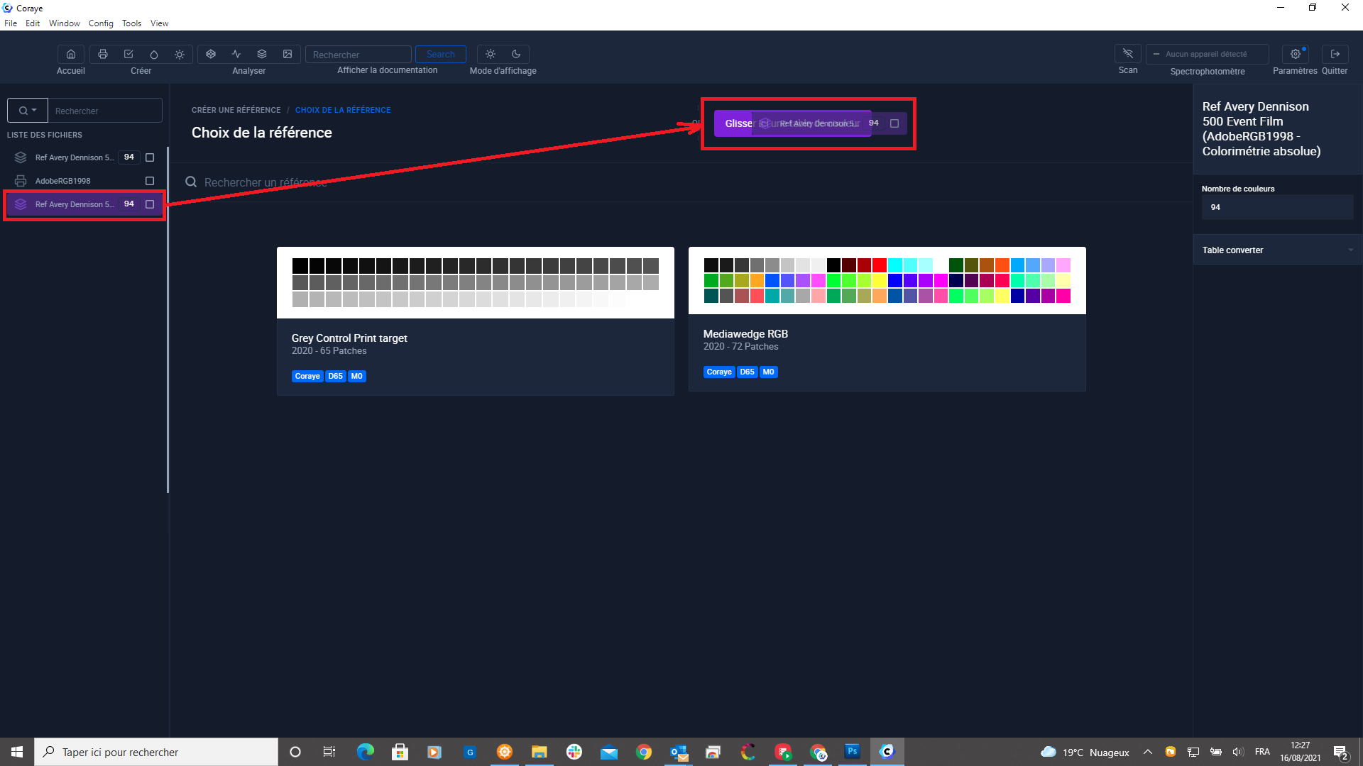The width and height of the screenshot is (1363, 766).
Task: Tick checkbox in the drop zone item
Action: pos(894,123)
